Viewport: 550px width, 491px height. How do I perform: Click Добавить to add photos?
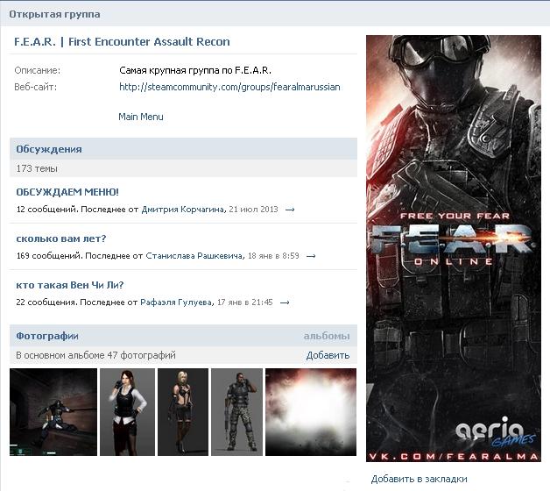pyautogui.click(x=328, y=355)
